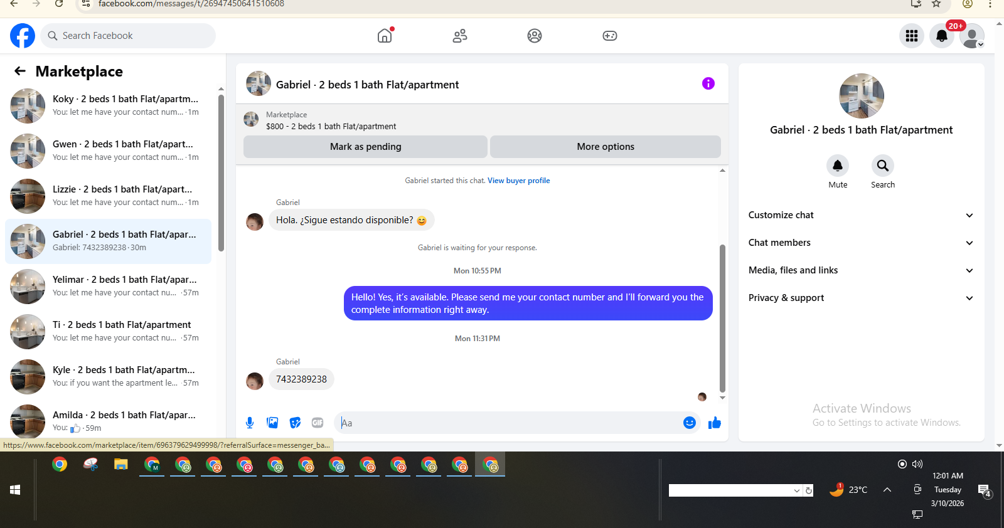Bookmark this page with star icon
The image size is (1004, 528).
click(936, 4)
